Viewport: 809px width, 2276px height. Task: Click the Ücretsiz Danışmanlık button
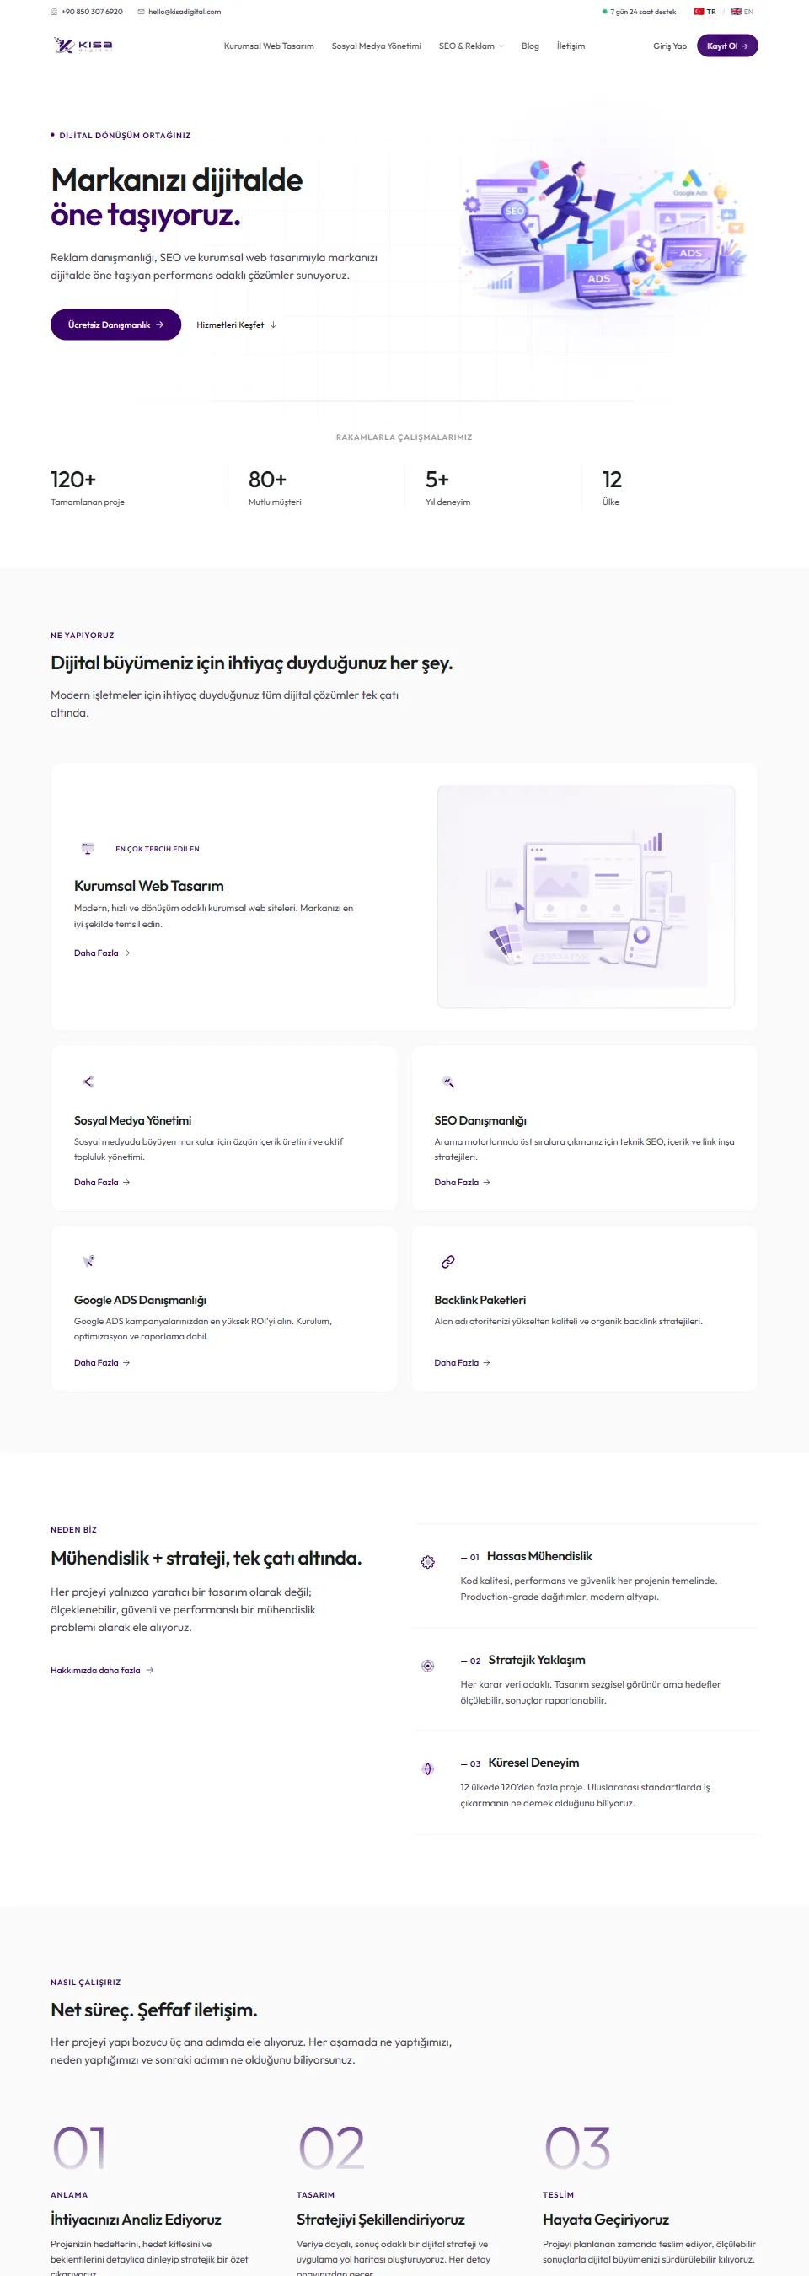pos(115,325)
